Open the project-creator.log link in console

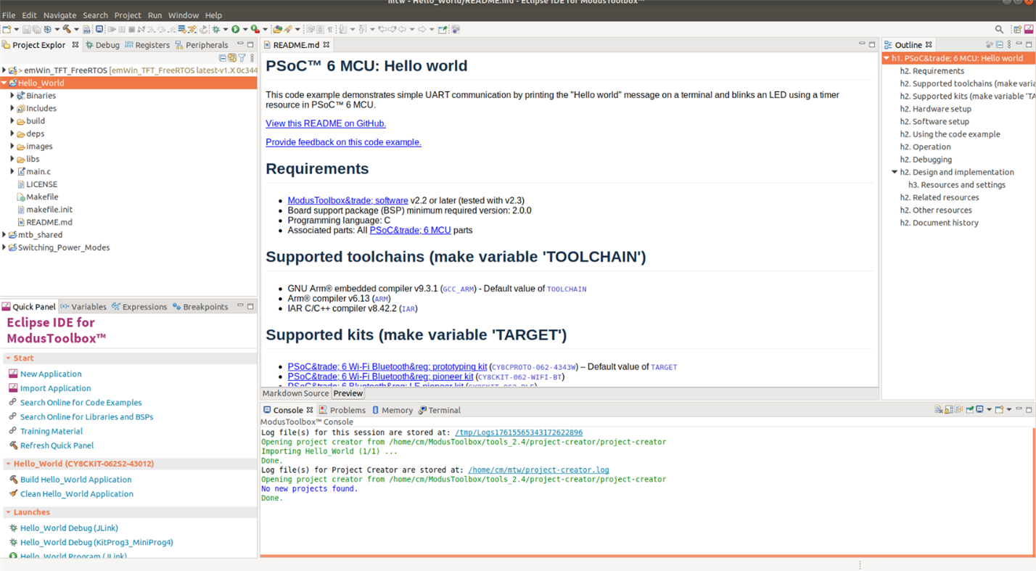[x=538, y=470]
